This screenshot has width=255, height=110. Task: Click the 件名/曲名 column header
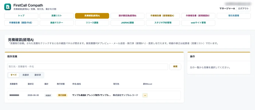point(76,84)
